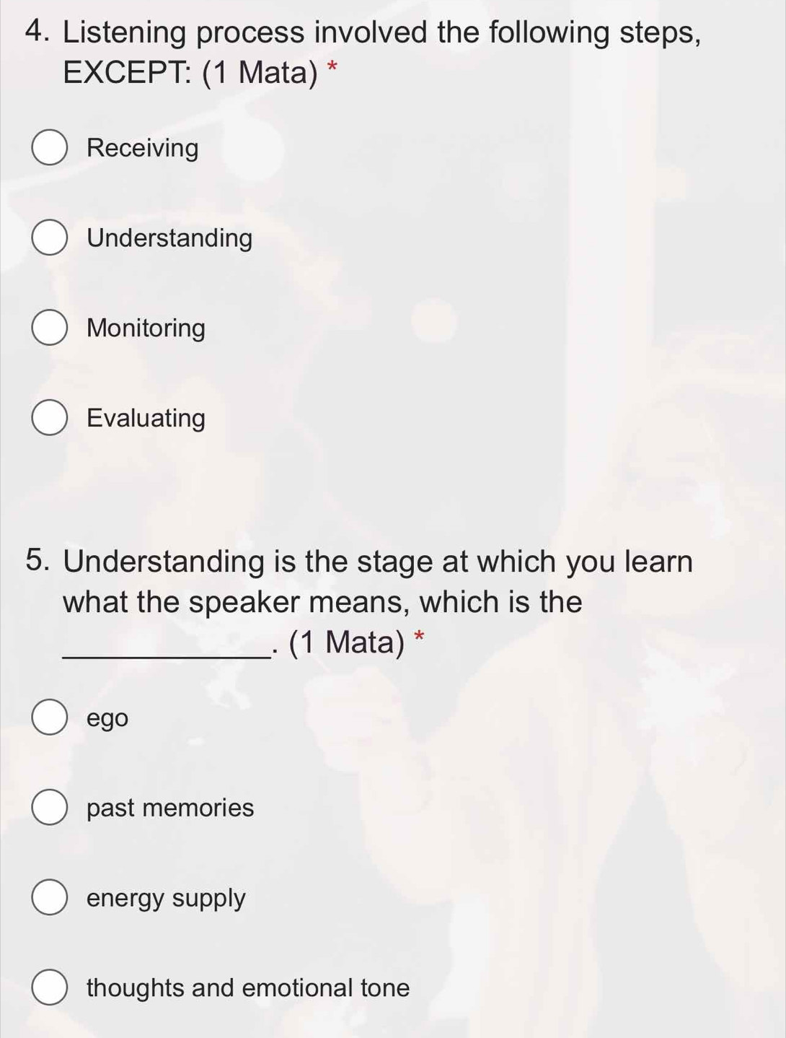Select the ego answer for question 5
Image resolution: width=786 pixels, height=1038 pixels.
[49, 717]
